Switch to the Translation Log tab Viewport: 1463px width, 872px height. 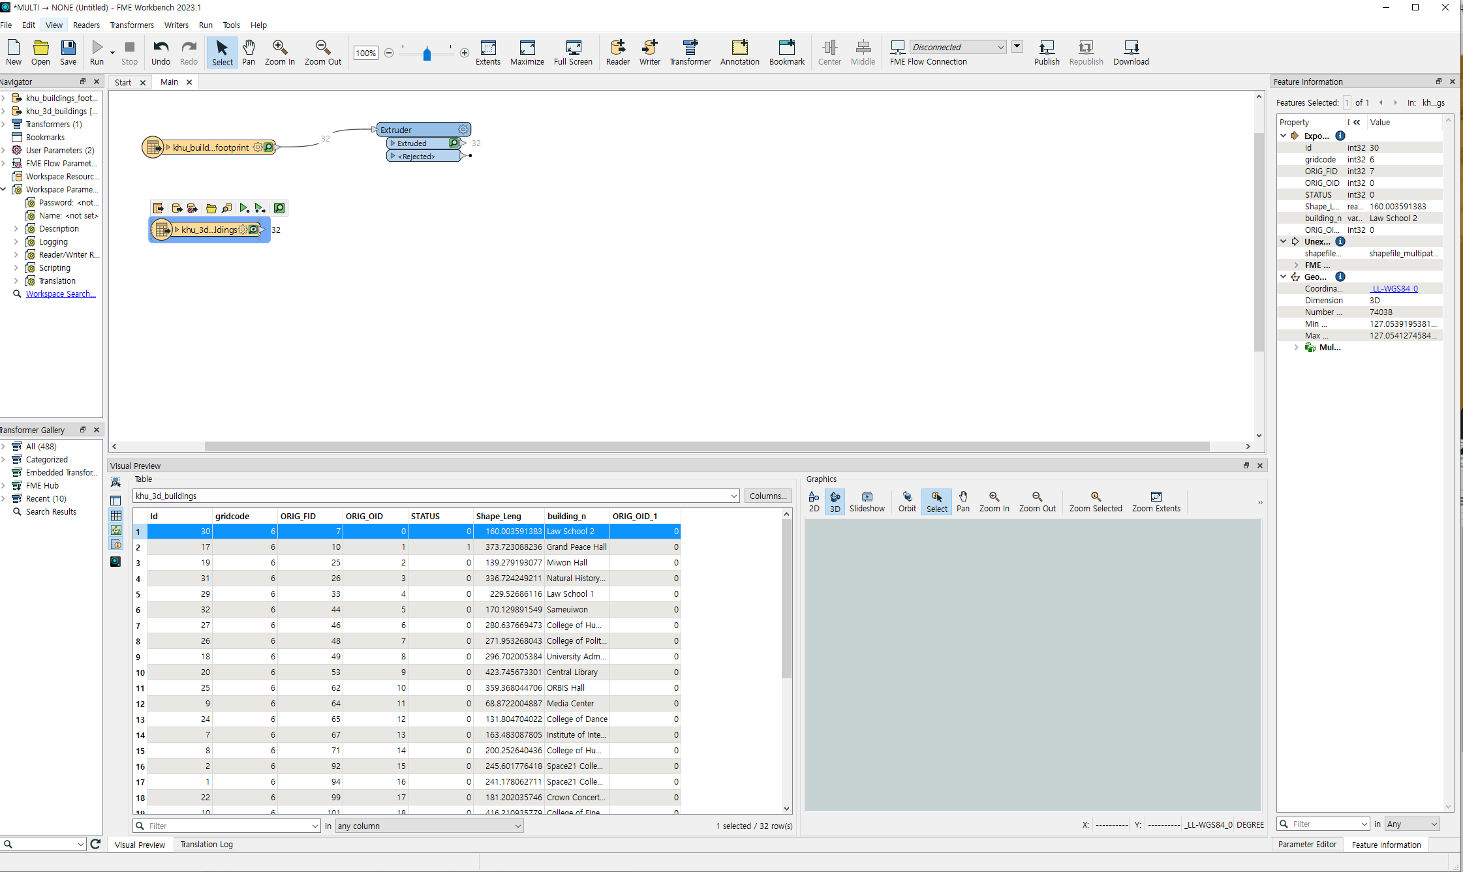tap(206, 844)
